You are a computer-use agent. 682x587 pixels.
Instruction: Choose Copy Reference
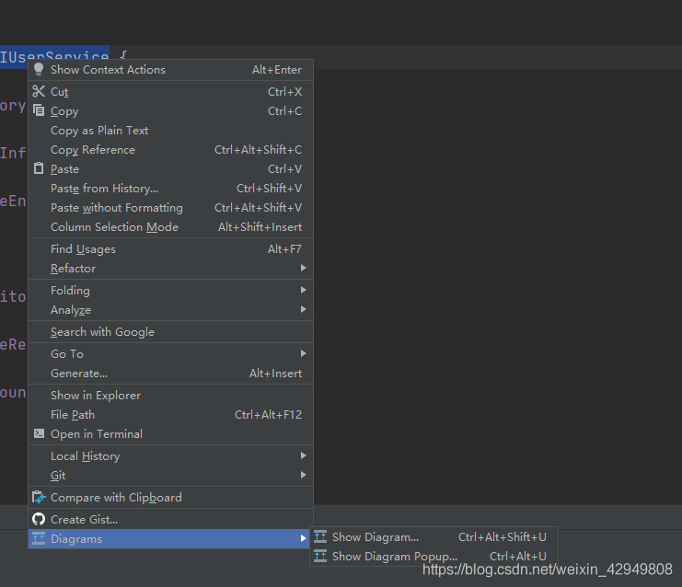coord(170,150)
